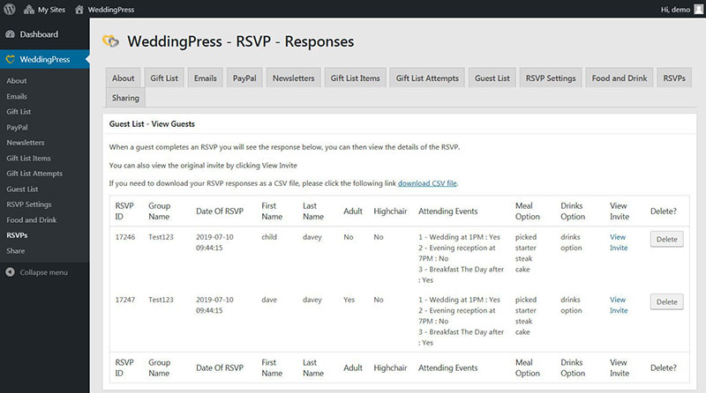Viewport: 706px width, 393px height.
Task: Select WeddingPress in the sidebar
Action: [45, 59]
